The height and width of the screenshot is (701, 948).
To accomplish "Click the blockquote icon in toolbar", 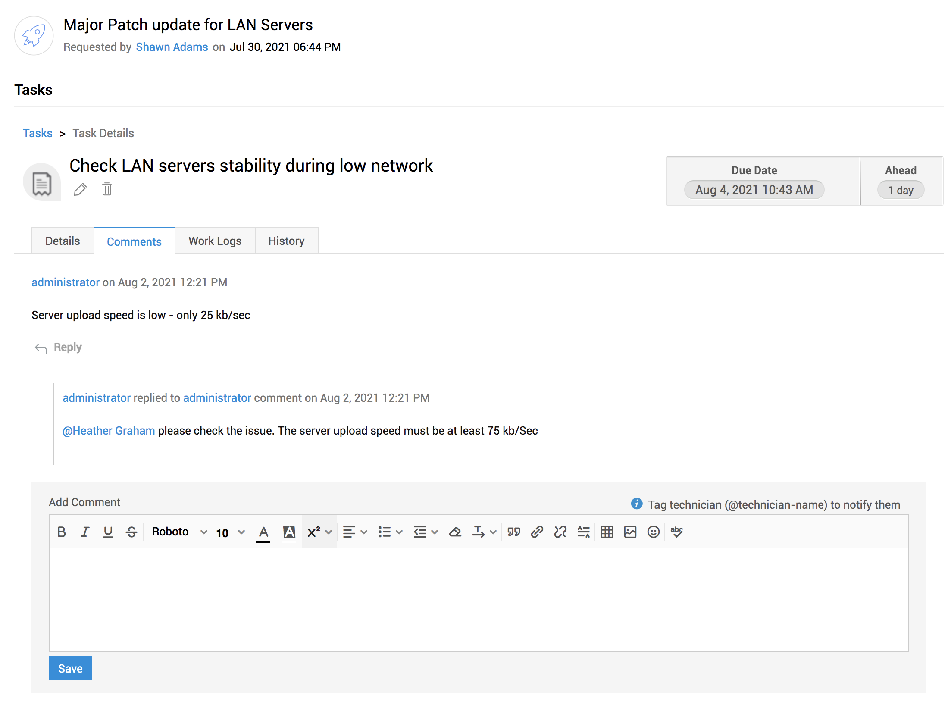I will 513,532.
